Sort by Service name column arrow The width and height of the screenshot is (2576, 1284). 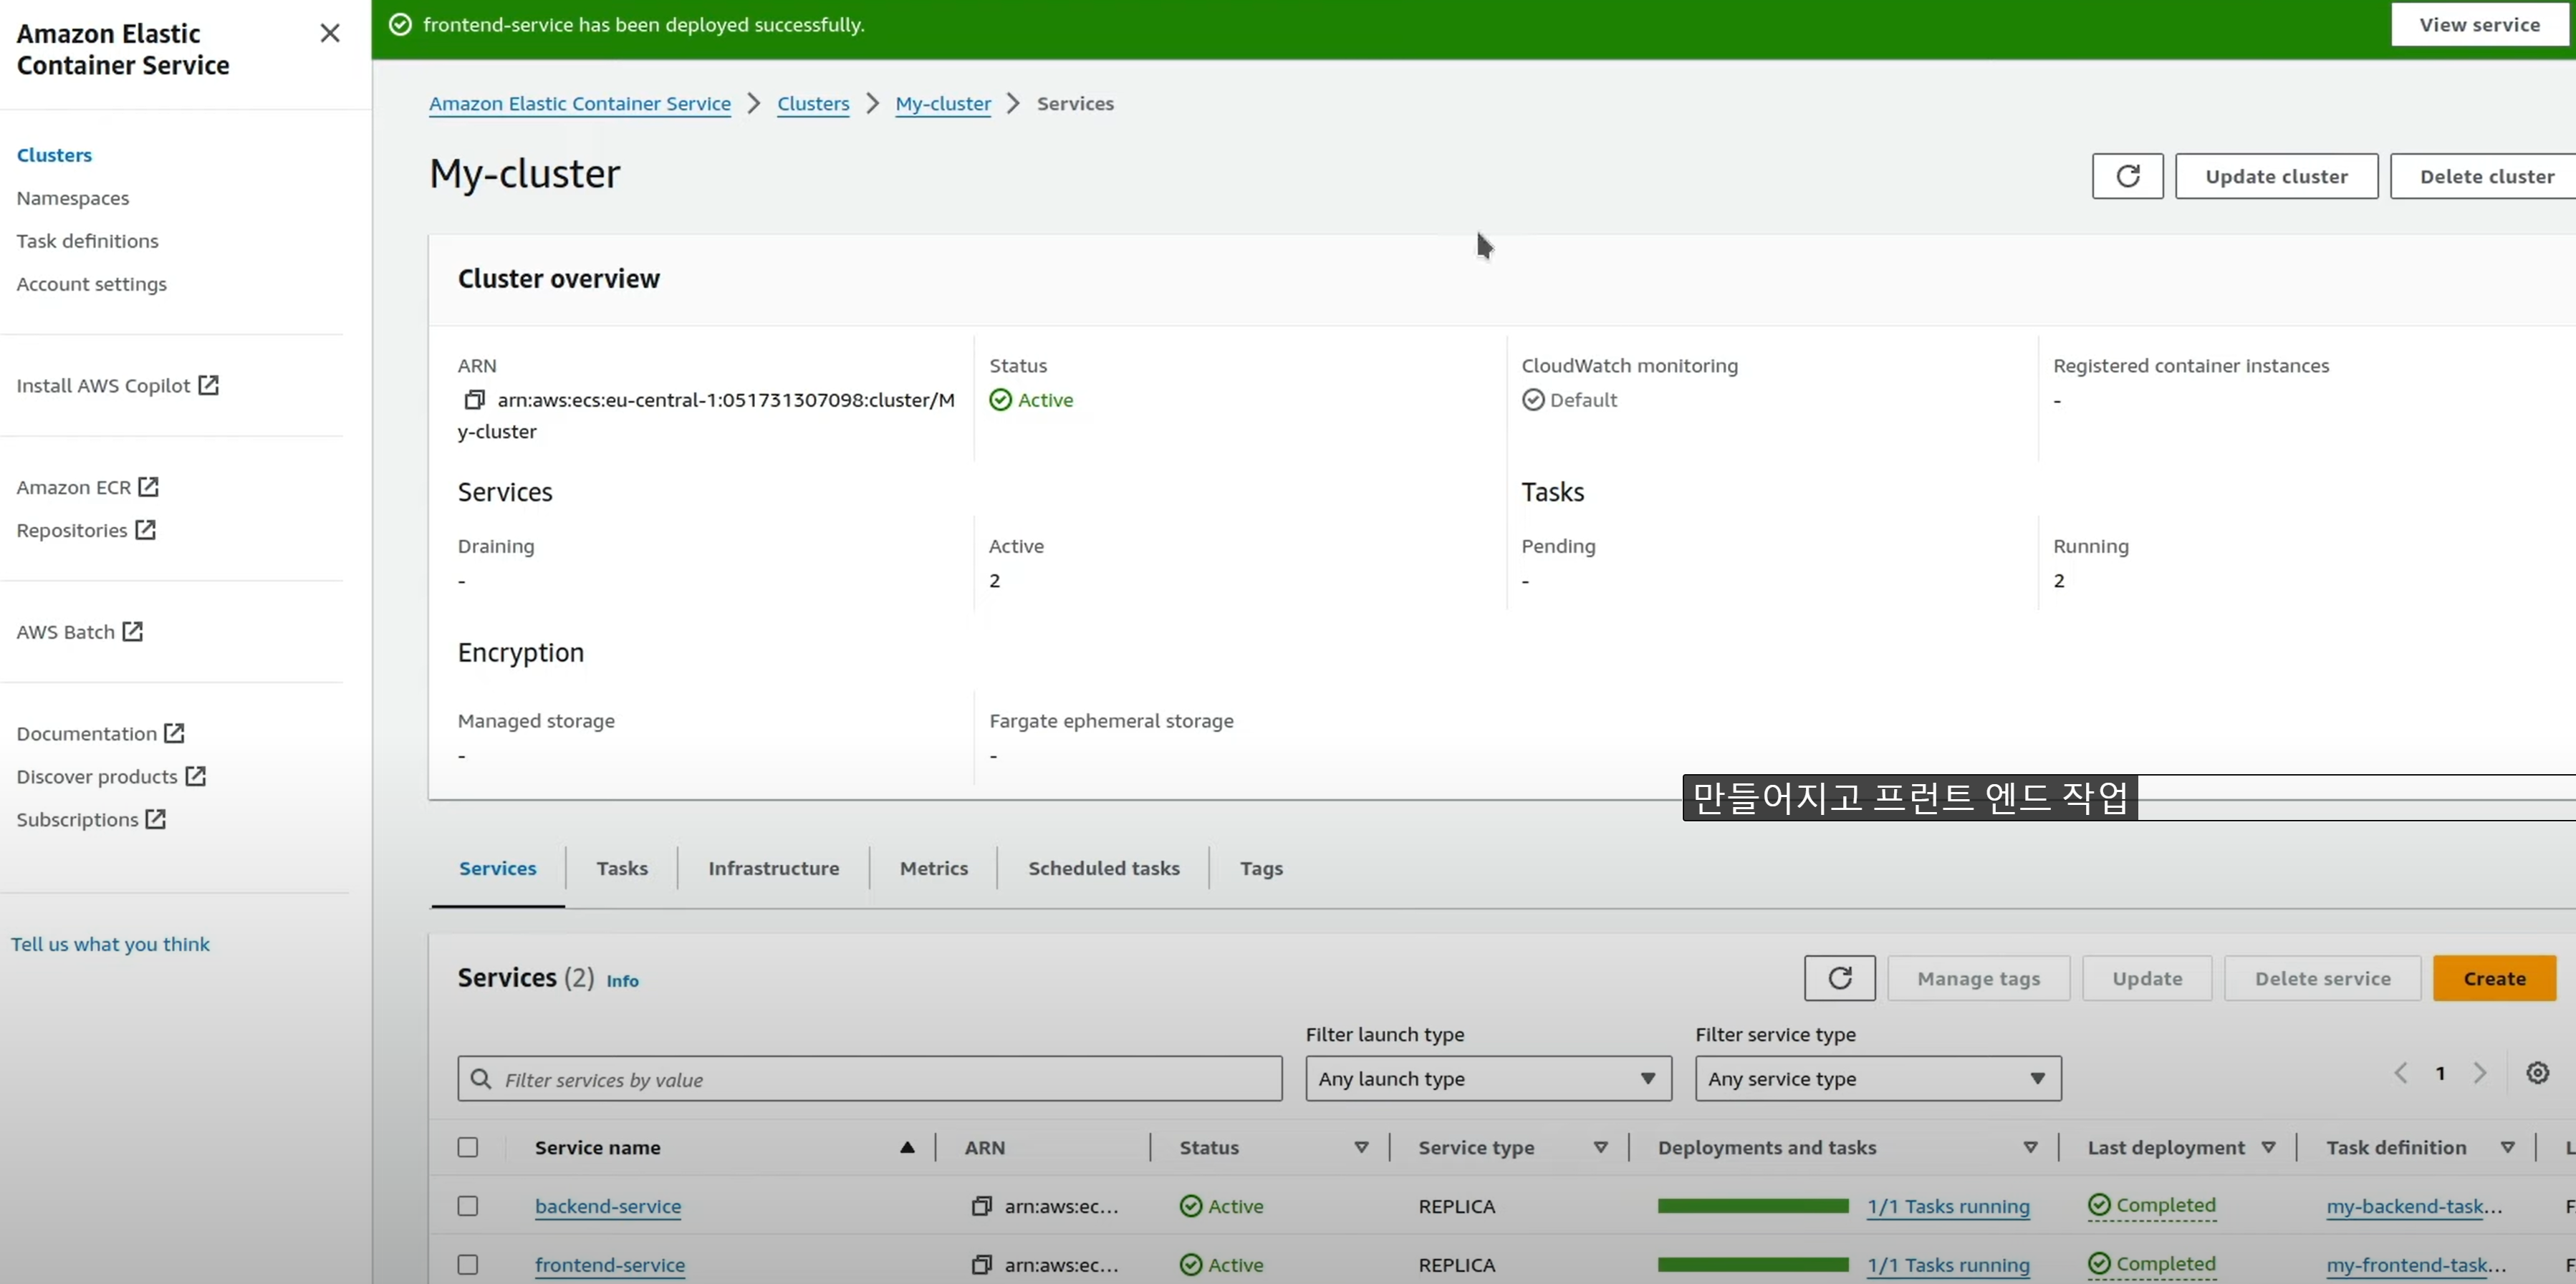[x=907, y=1147]
